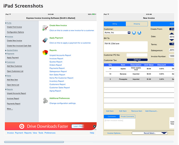
Task: Click Add New Item in sidebar
Action: click(12, 80)
